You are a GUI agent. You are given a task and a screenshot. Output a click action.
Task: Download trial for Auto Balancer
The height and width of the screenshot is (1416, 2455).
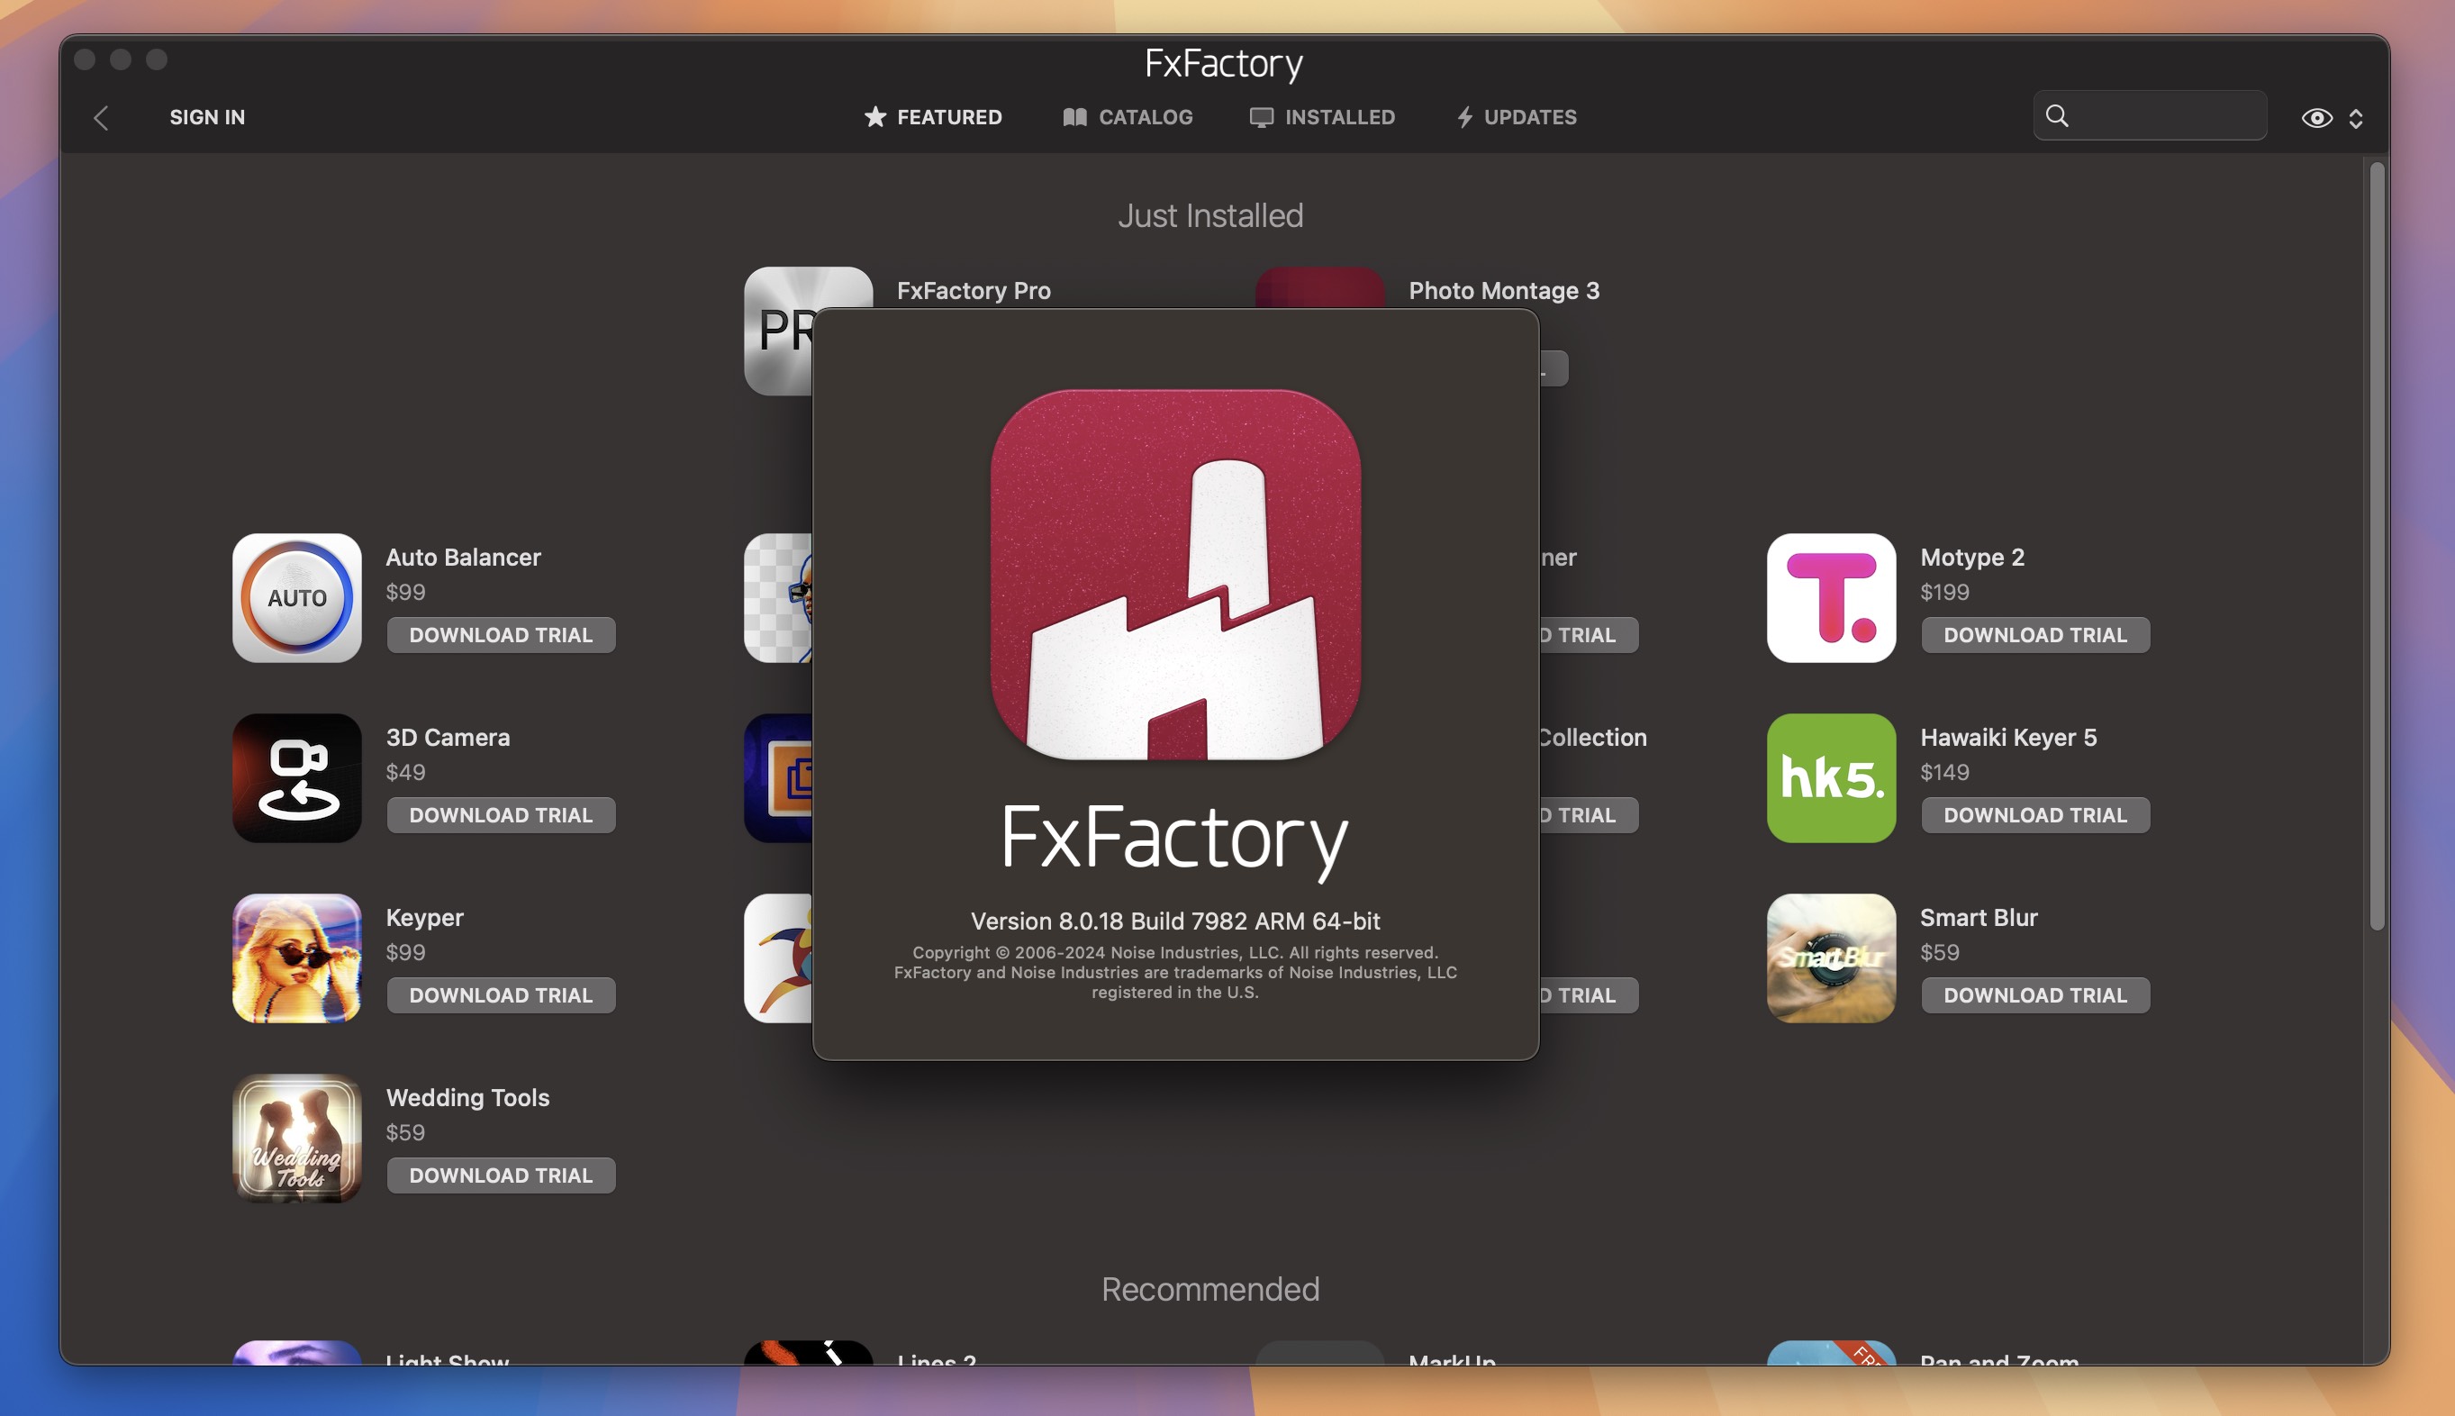tap(501, 635)
